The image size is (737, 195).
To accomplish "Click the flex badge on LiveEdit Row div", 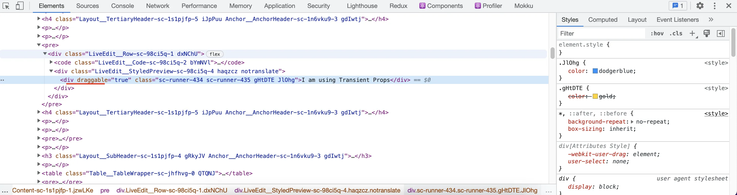I will tap(215, 54).
